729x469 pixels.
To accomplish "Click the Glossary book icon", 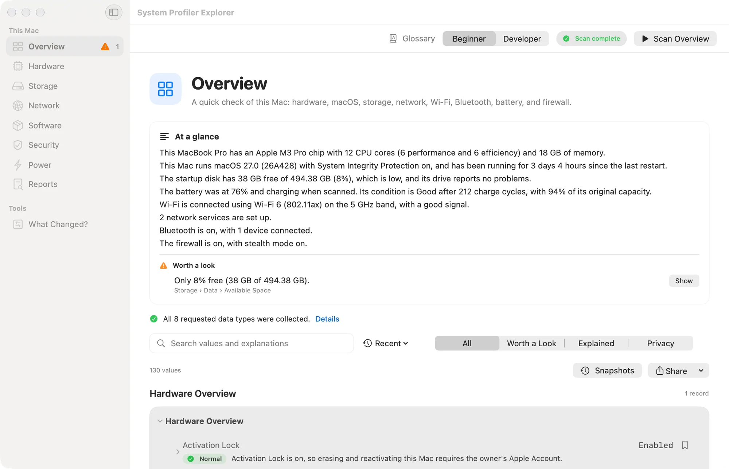I will (393, 39).
